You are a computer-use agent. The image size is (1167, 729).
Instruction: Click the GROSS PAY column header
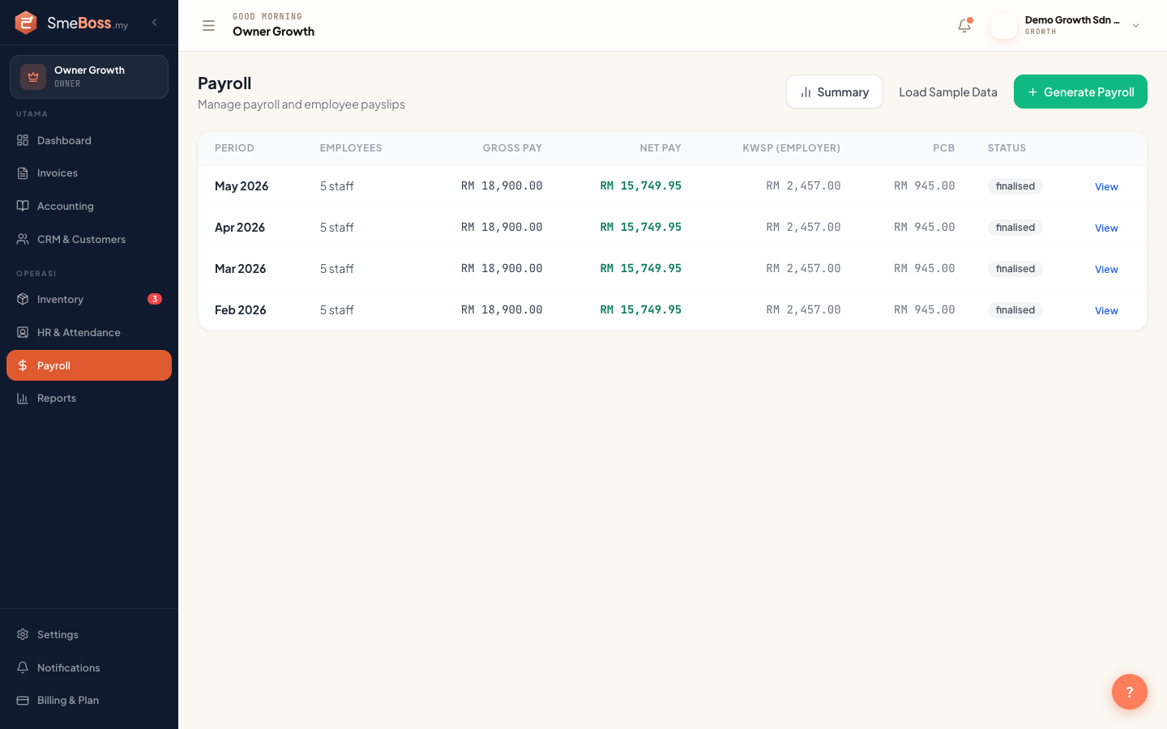pyautogui.click(x=512, y=148)
